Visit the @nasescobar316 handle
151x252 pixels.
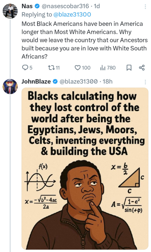coord(65,6)
